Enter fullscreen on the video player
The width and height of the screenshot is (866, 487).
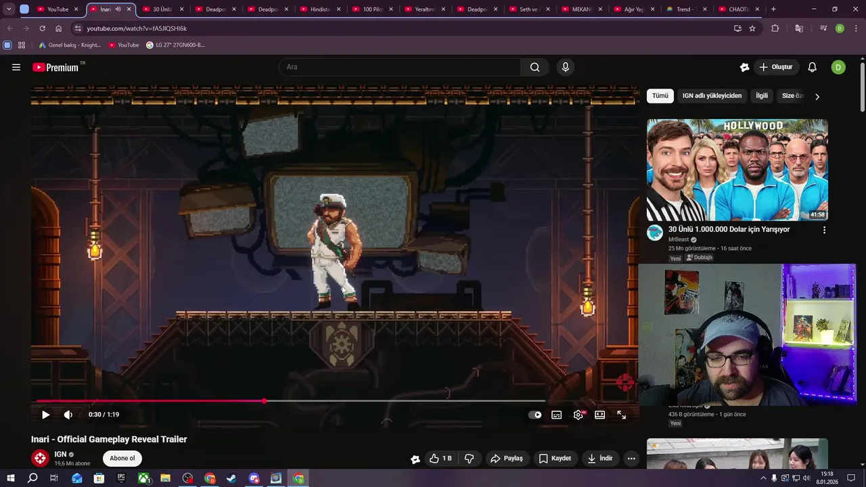(622, 415)
